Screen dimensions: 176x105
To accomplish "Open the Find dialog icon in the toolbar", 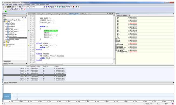I will (x=49, y=7).
